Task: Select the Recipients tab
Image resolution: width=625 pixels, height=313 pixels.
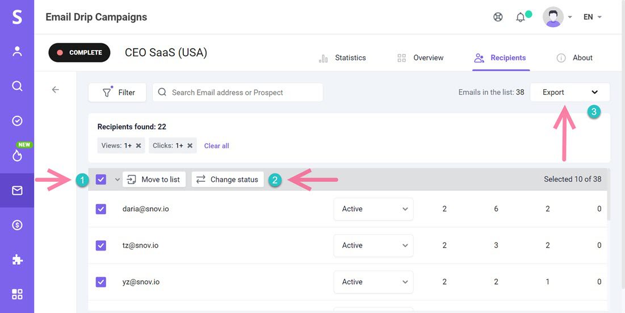Action: point(500,58)
